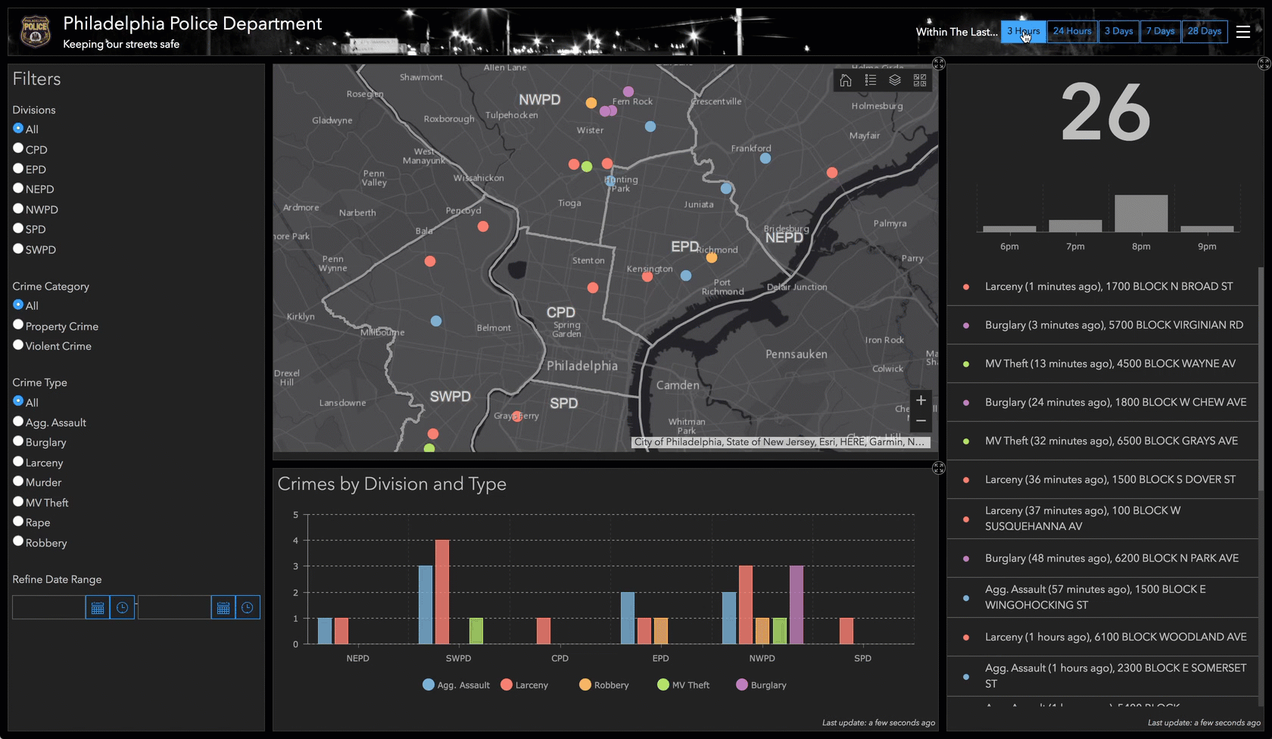
Task: Select SWPD division filter
Action: (18, 248)
